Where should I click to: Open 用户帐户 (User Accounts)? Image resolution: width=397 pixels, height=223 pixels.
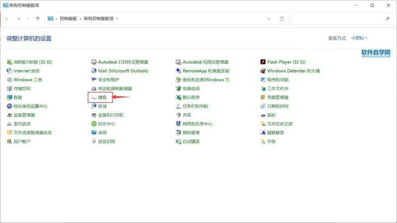click(22, 141)
